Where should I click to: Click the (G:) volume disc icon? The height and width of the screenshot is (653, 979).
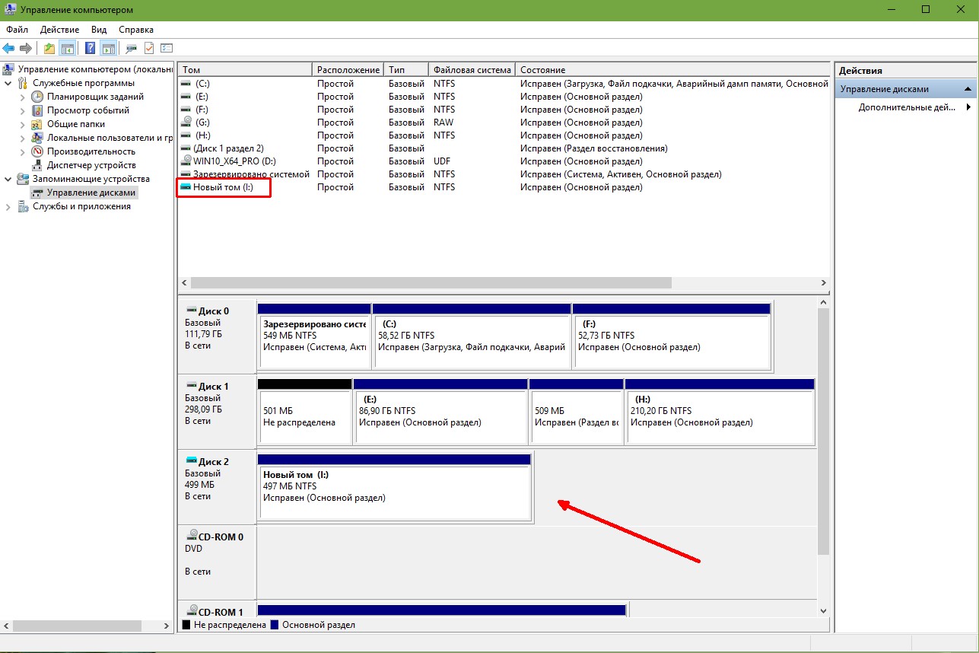[x=186, y=123]
